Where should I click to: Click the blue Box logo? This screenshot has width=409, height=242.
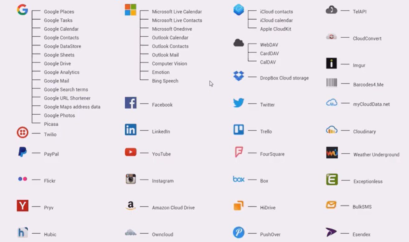click(x=239, y=179)
